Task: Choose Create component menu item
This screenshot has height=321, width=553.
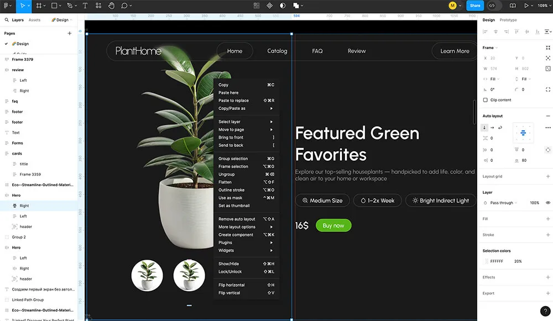Action: (x=246, y=235)
